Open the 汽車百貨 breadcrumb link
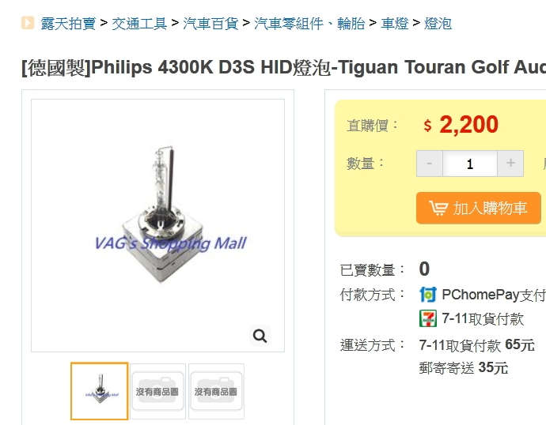This screenshot has height=425, width=546. point(210,24)
